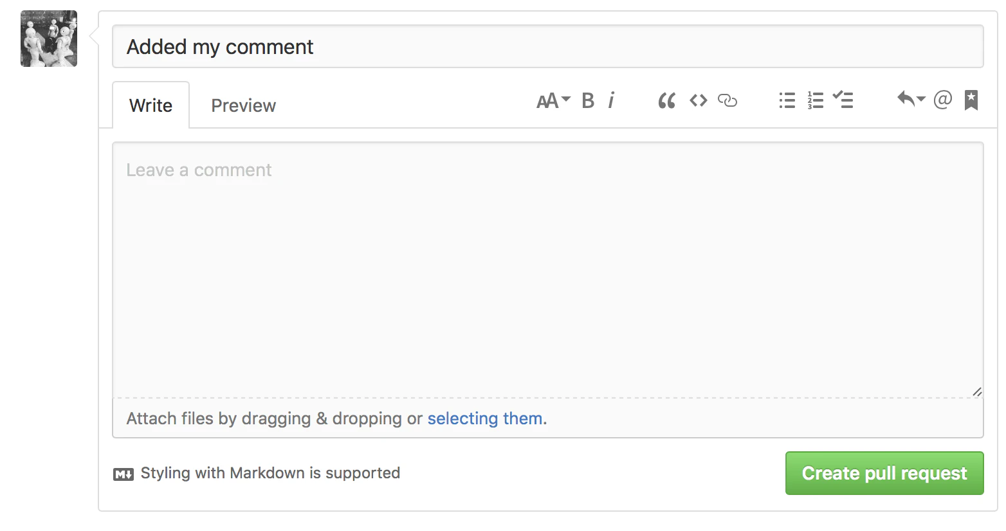Insert a block quote
Image resolution: width=1006 pixels, height=531 pixels.
pos(667,101)
